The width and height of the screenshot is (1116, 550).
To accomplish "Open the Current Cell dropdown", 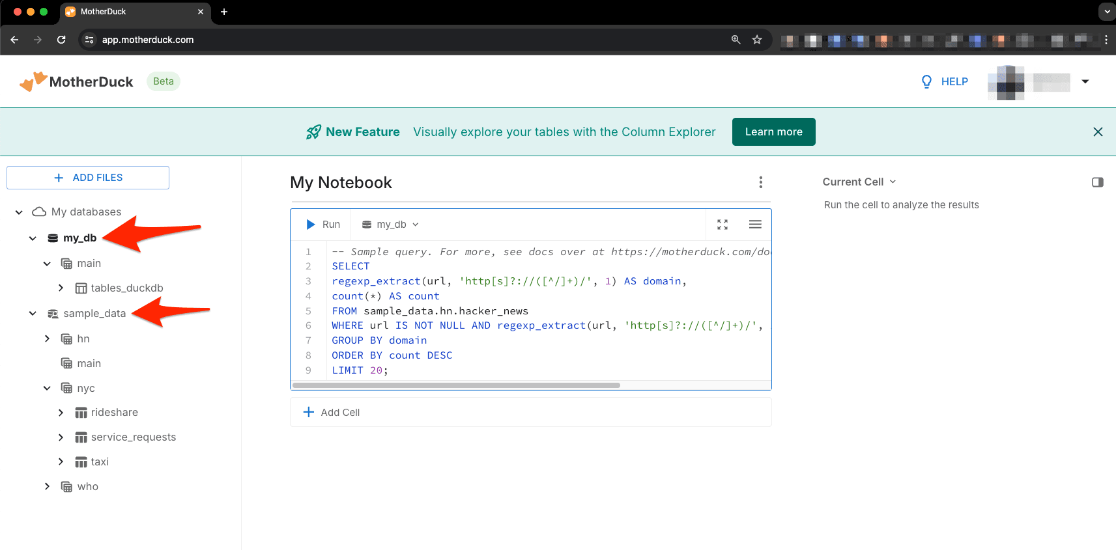I will pyautogui.click(x=859, y=182).
